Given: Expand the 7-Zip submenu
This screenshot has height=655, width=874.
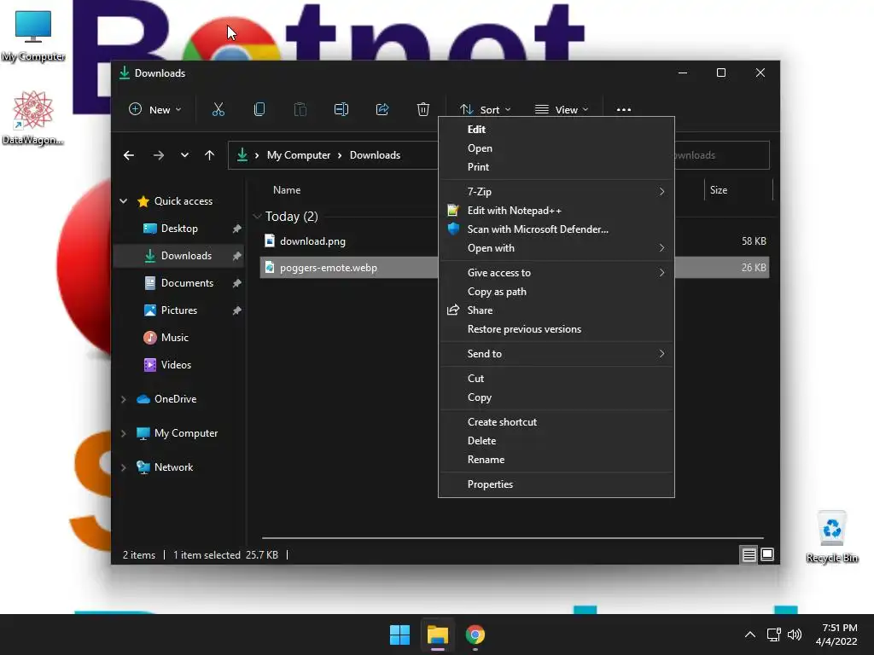Looking at the screenshot, I should click(x=556, y=192).
